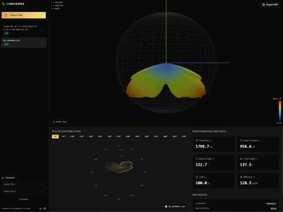This screenshot has width=283, height=212.
Task: Open the LinkedIn icon in footer
Action: [x=41, y=208]
